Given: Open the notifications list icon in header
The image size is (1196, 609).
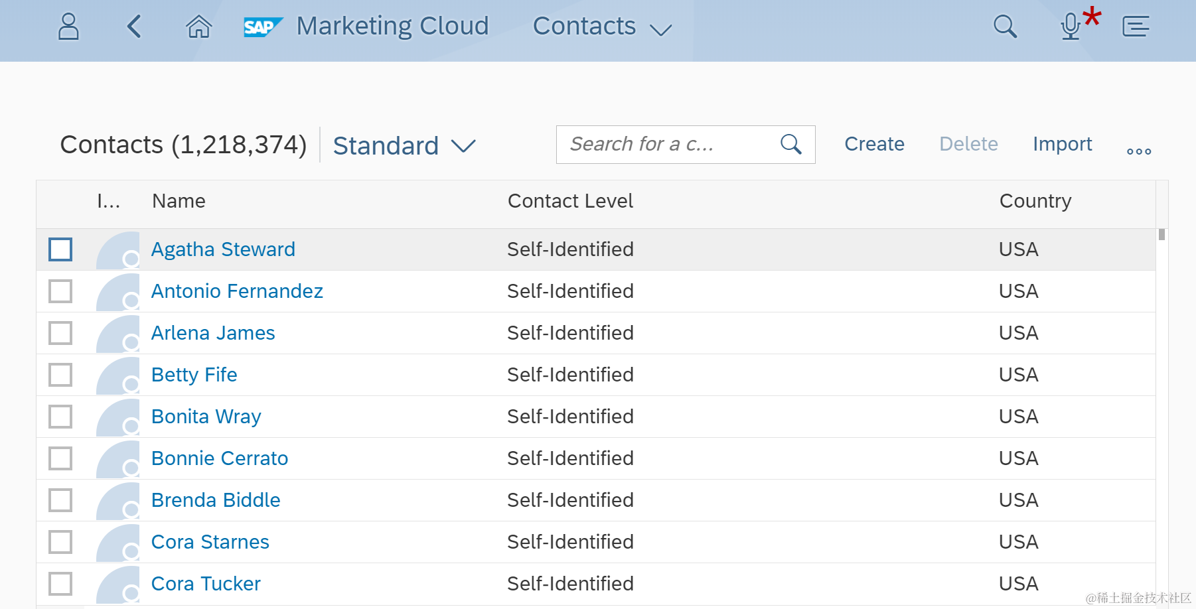Looking at the screenshot, I should [1136, 27].
